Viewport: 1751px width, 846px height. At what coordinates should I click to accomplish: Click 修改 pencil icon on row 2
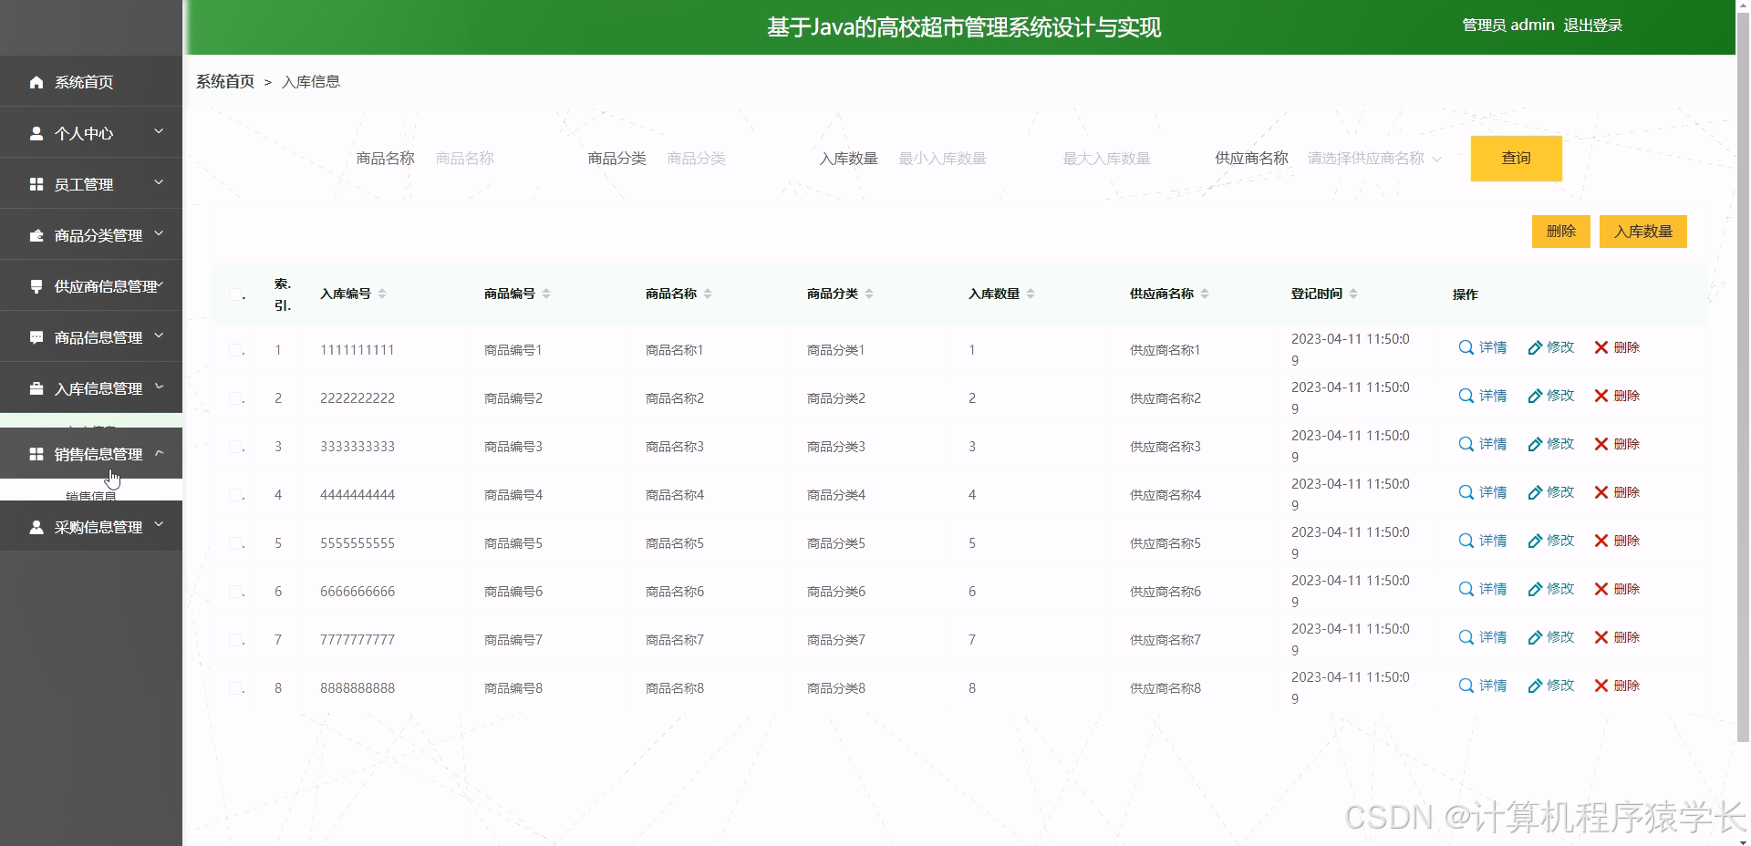click(x=1535, y=396)
